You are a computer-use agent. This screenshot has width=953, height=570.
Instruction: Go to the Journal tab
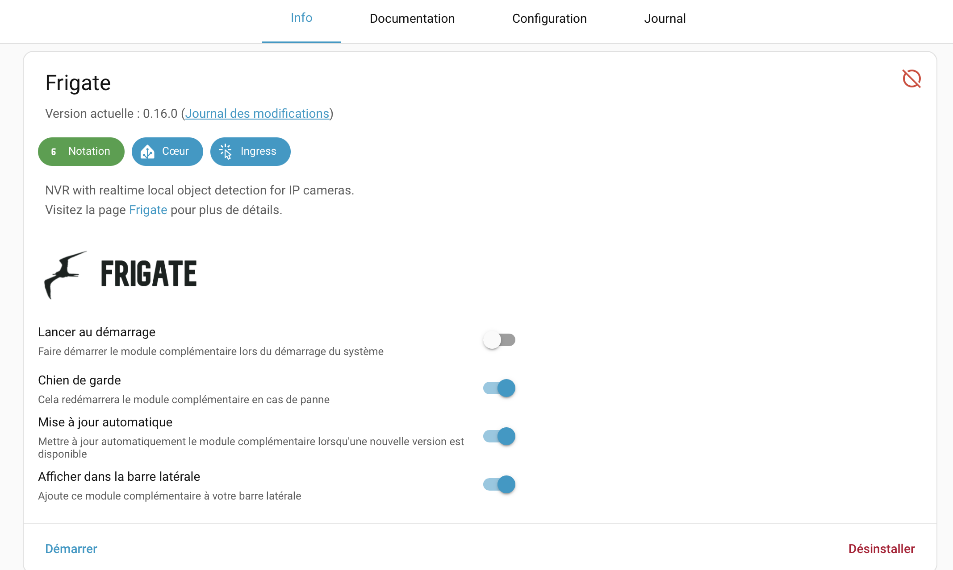[665, 19]
